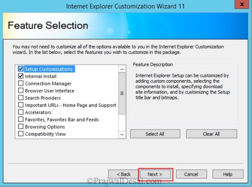
Task: Uncheck the Setup Customizations checkbox
Action: pyautogui.click(x=21, y=69)
